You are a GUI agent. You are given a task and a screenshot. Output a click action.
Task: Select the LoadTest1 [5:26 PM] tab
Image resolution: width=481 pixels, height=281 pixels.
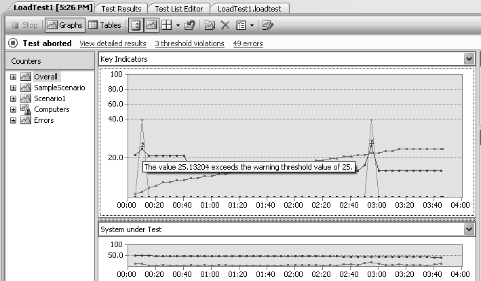click(x=53, y=7)
